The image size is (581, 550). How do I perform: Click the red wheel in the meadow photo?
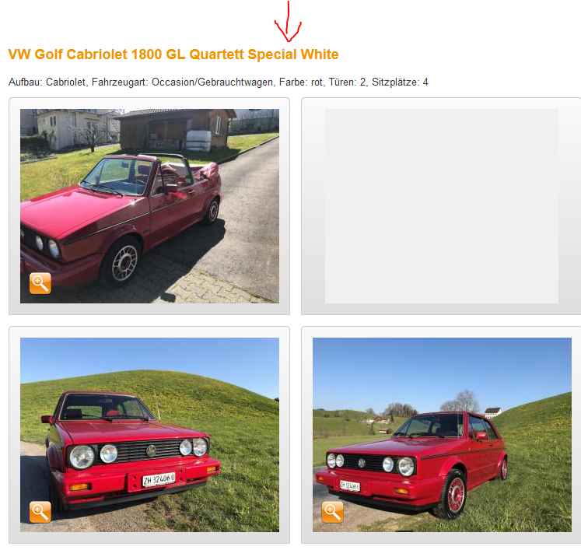[456, 495]
